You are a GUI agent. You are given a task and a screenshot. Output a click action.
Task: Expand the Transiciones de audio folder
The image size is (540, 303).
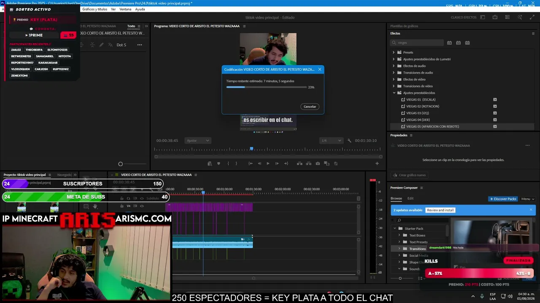click(x=394, y=73)
